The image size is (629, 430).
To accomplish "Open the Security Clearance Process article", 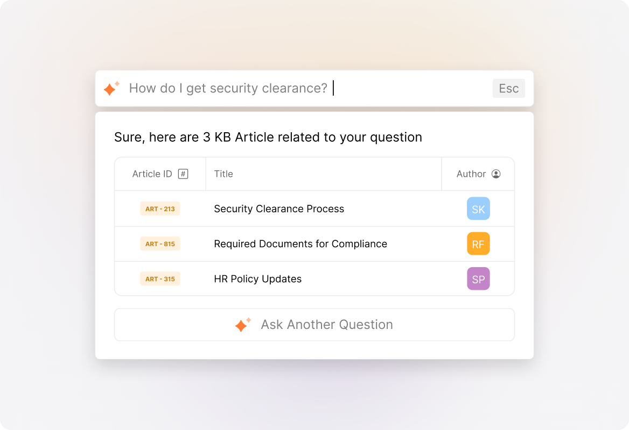I will pyautogui.click(x=279, y=209).
